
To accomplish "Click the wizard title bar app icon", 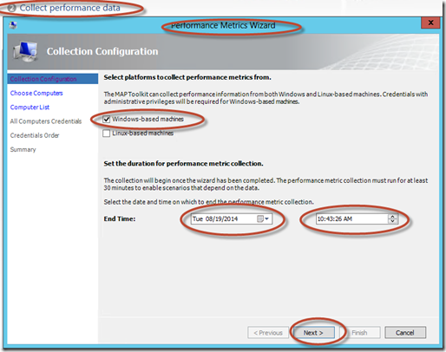I will coord(13,25).
